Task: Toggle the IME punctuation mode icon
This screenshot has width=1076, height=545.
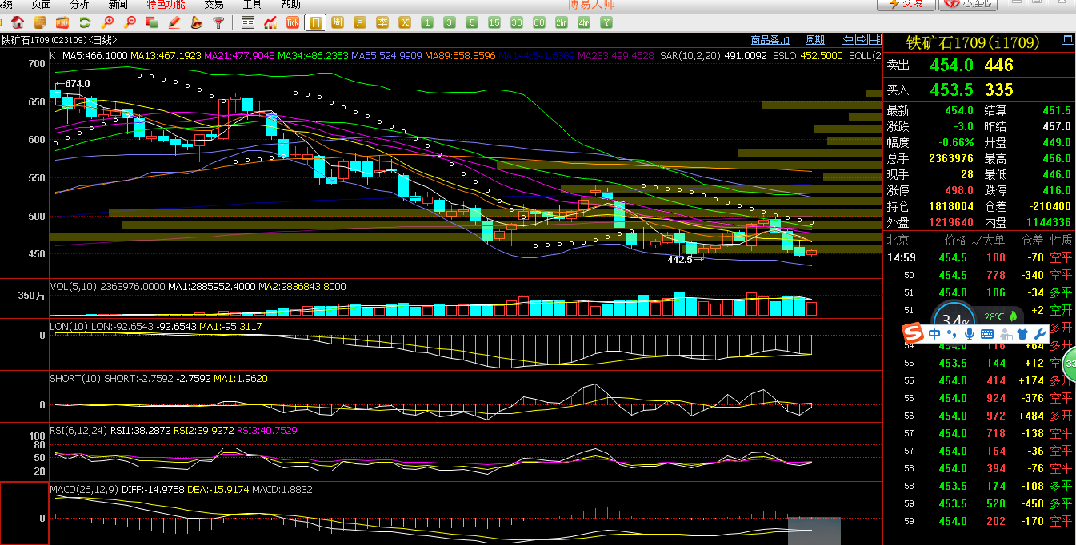Action: coord(952,333)
